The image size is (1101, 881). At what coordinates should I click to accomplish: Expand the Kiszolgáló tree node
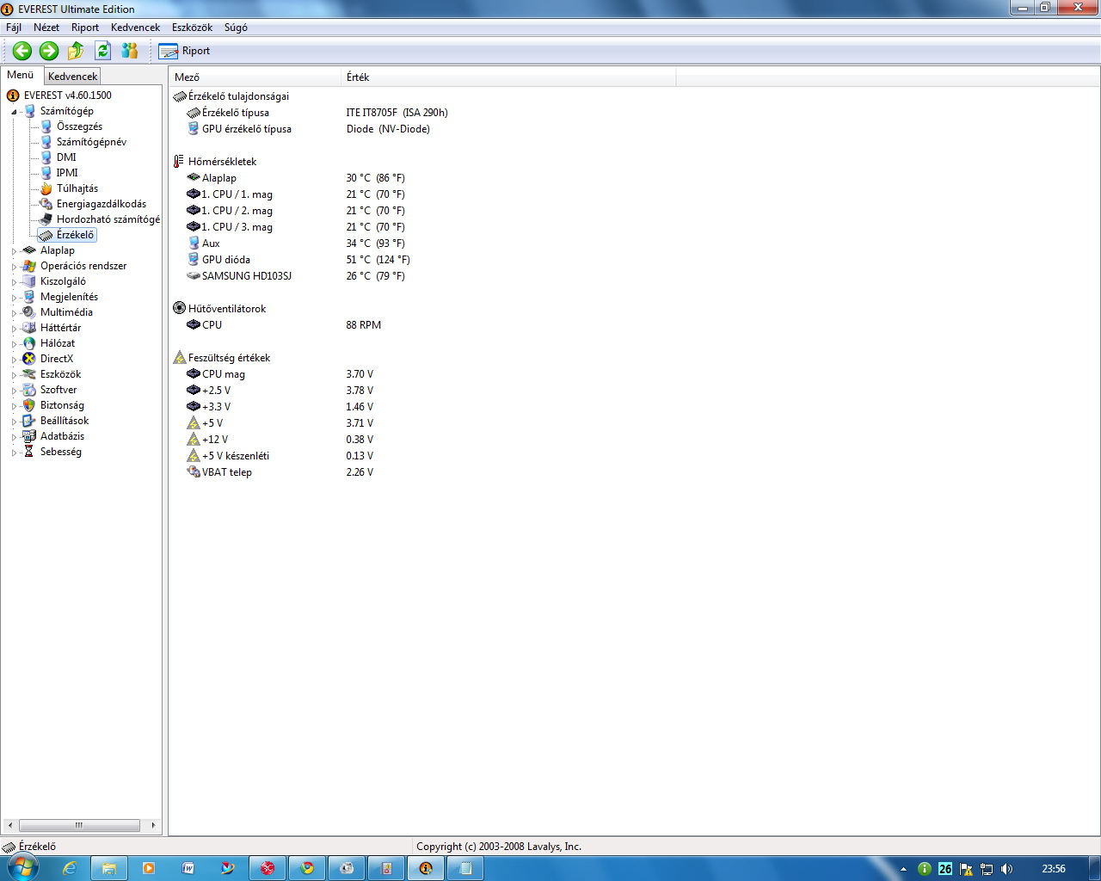click(x=14, y=282)
